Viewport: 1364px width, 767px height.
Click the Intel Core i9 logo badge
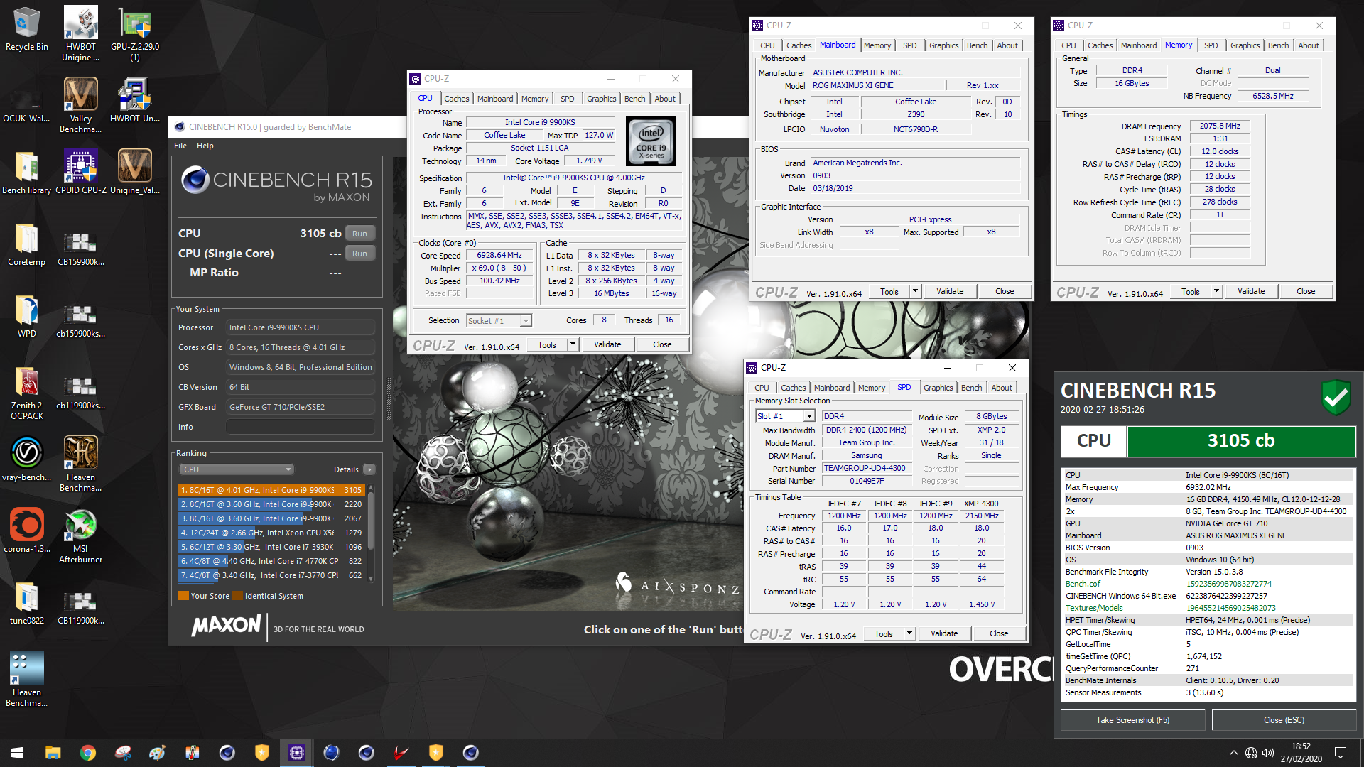click(651, 141)
